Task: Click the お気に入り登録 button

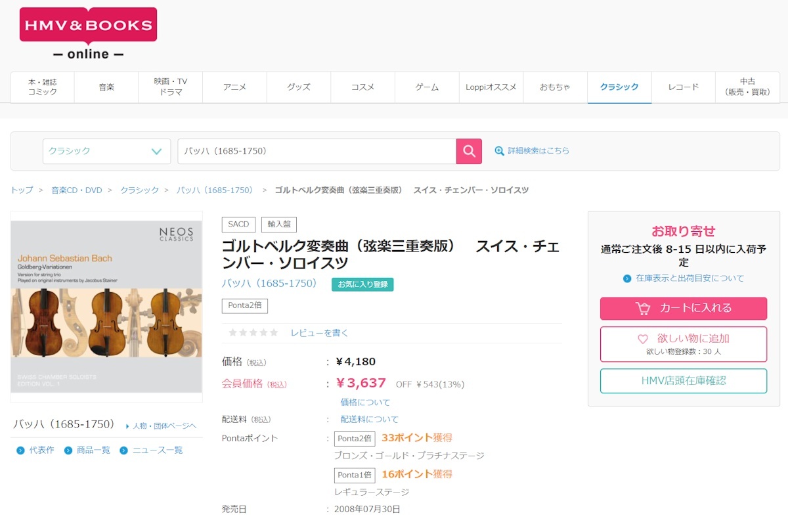Action: point(362,284)
